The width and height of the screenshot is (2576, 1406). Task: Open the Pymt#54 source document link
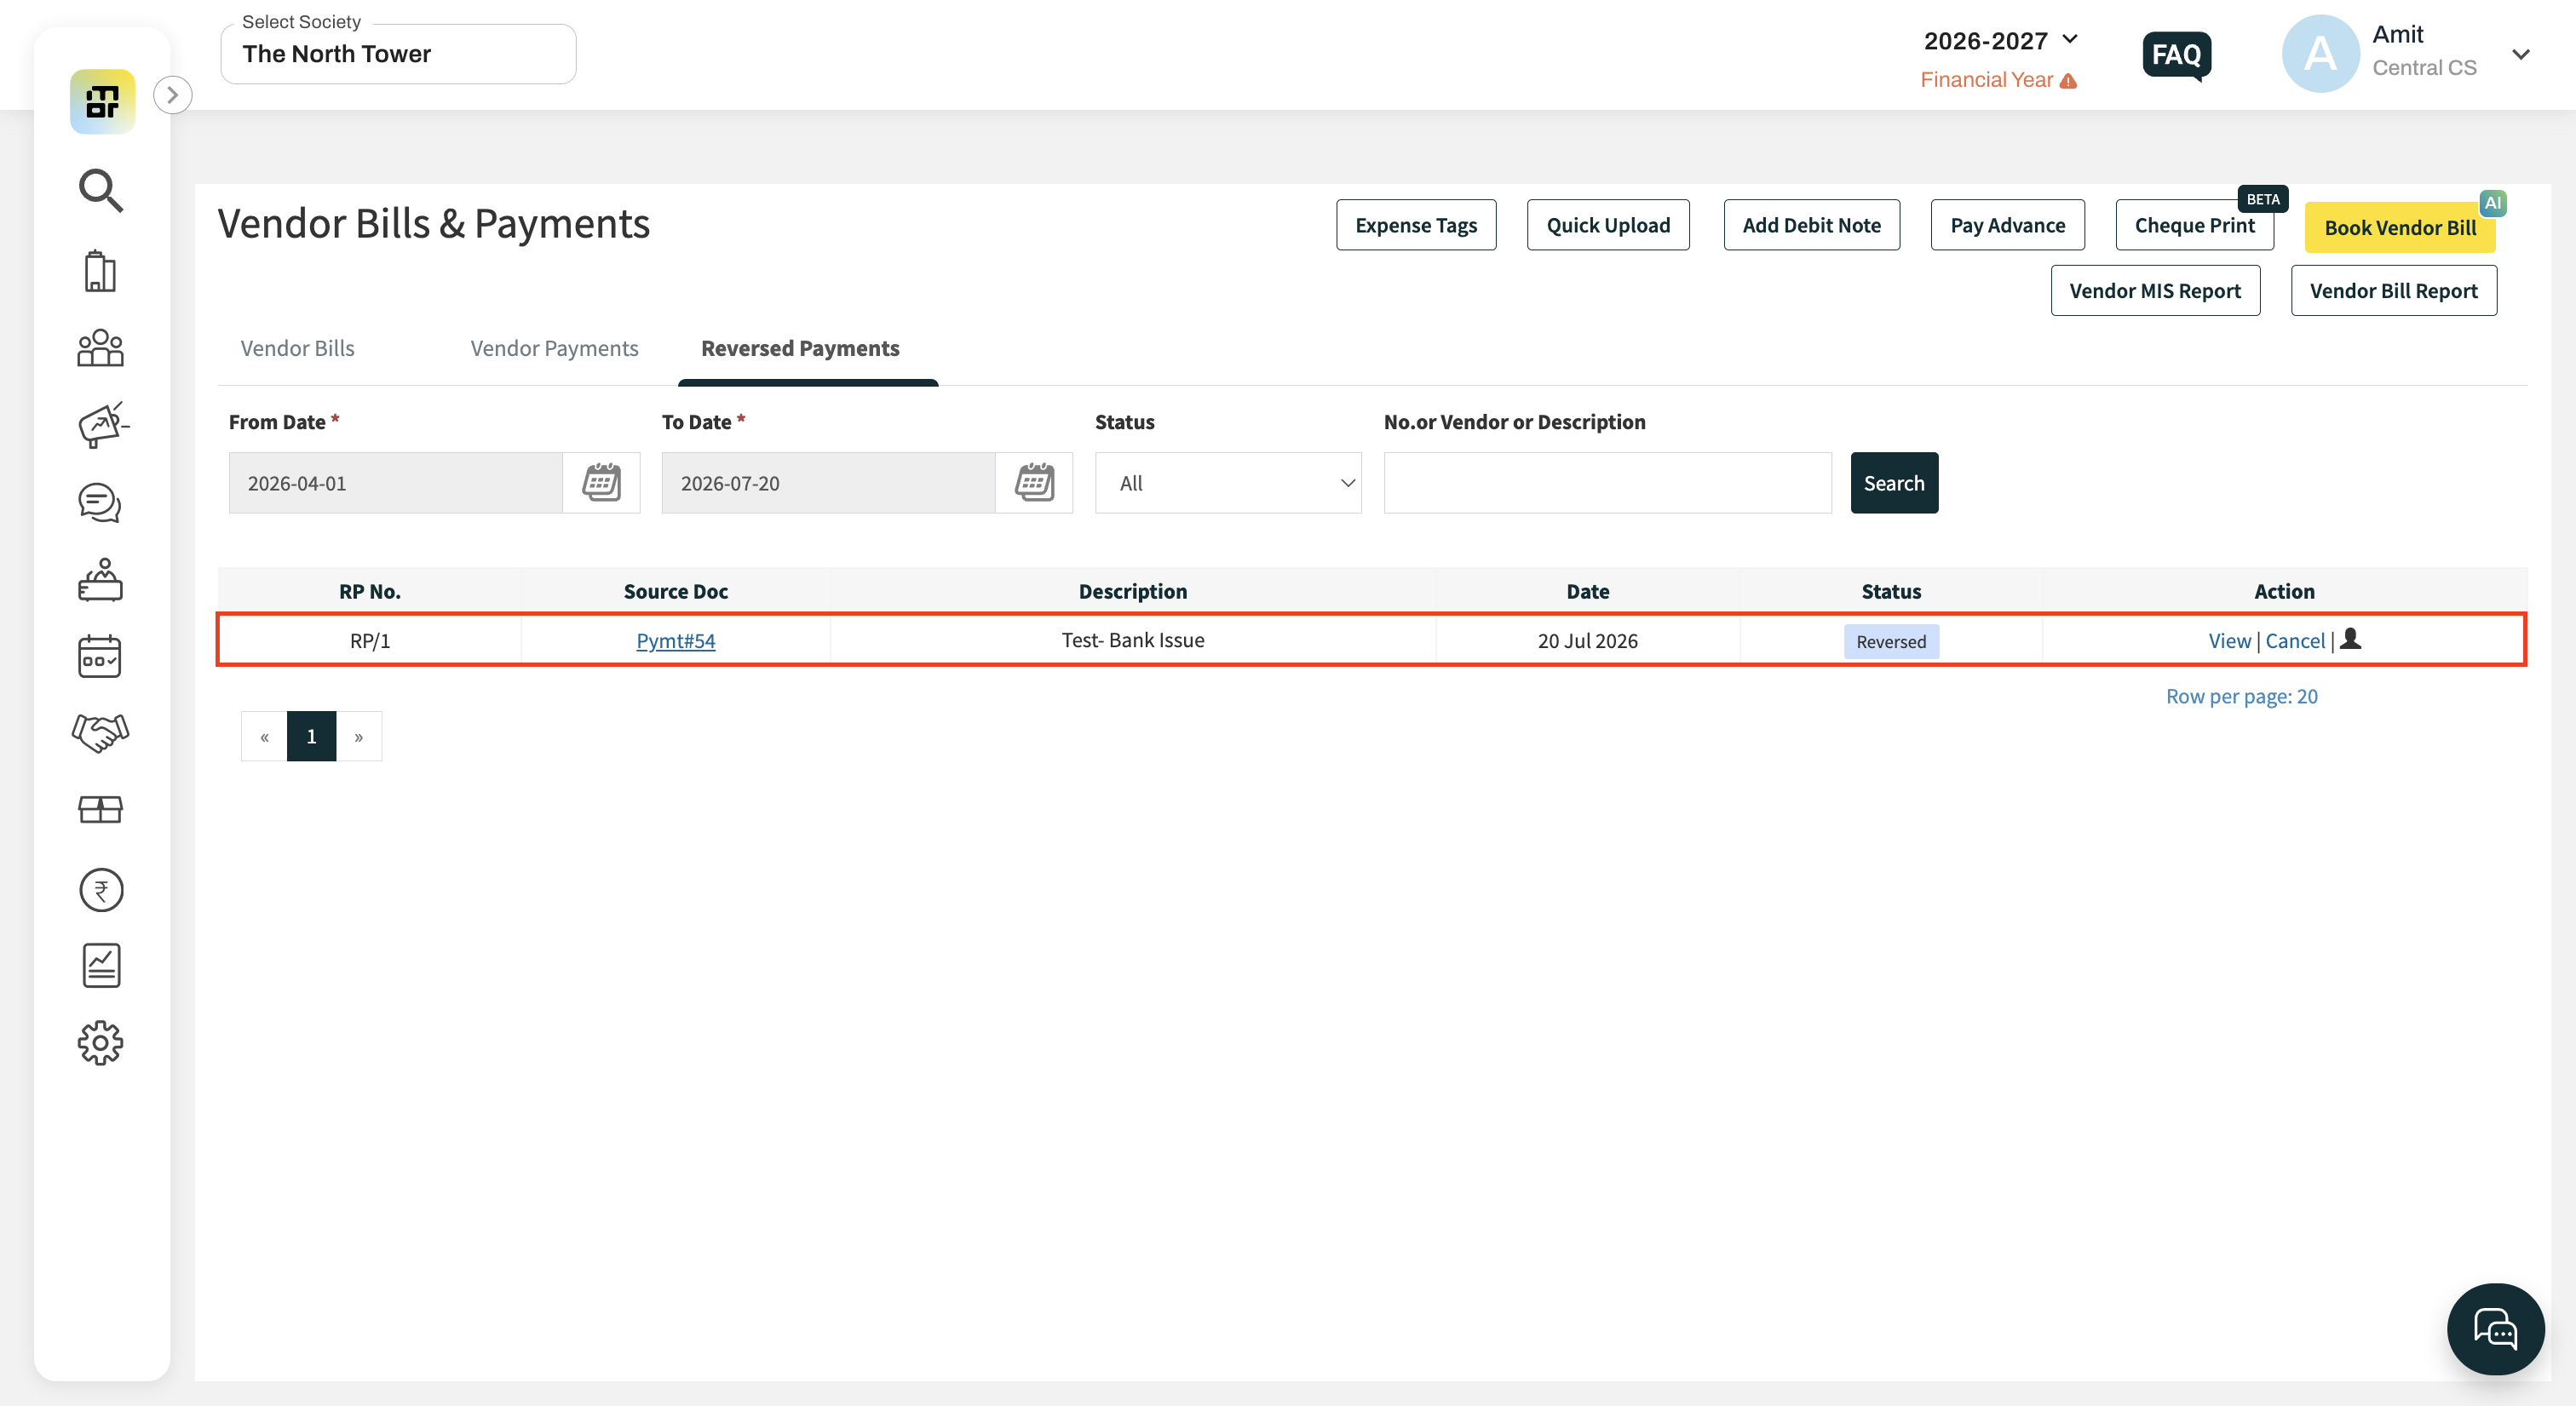676,640
